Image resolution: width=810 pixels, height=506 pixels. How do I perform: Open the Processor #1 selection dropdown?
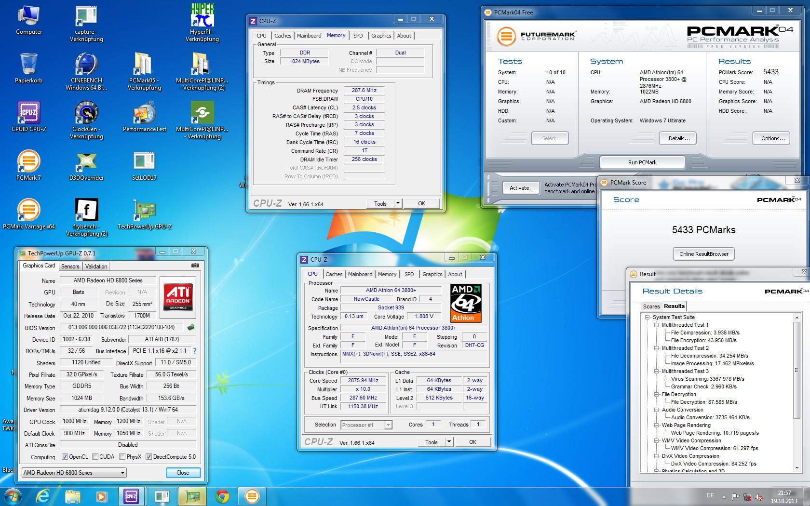coord(366,425)
